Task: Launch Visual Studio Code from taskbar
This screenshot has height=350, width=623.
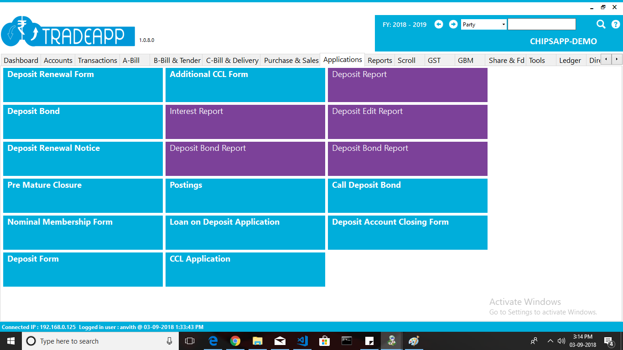Action: 302,341
